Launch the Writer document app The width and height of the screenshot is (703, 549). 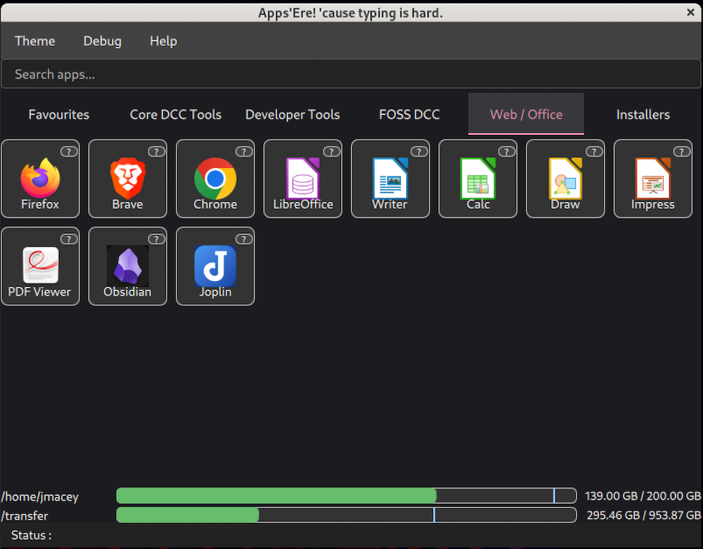click(x=389, y=179)
